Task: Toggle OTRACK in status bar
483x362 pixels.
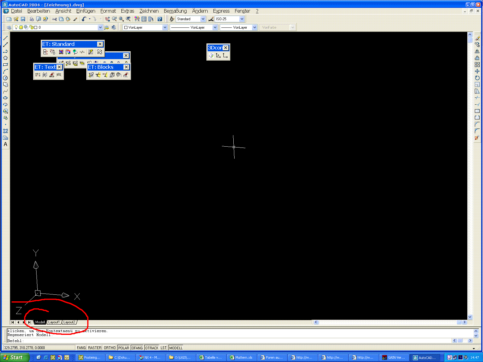Action: (x=152, y=348)
